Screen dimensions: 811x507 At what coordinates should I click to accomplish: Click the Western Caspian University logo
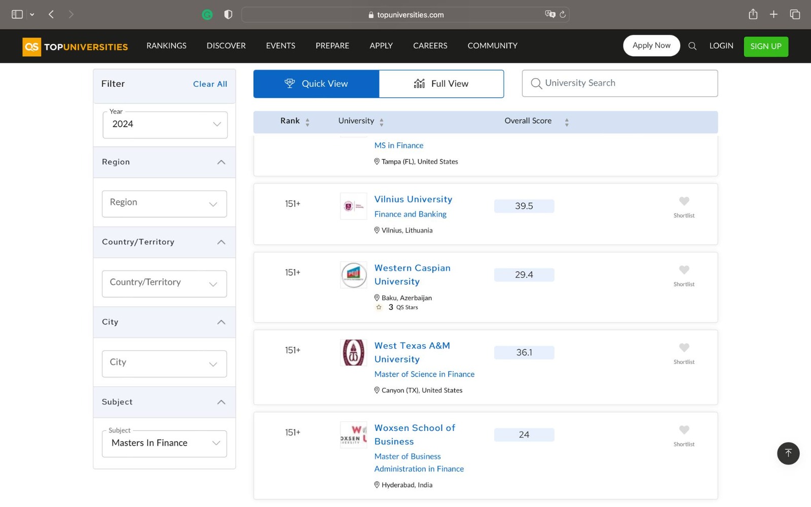coord(353,275)
